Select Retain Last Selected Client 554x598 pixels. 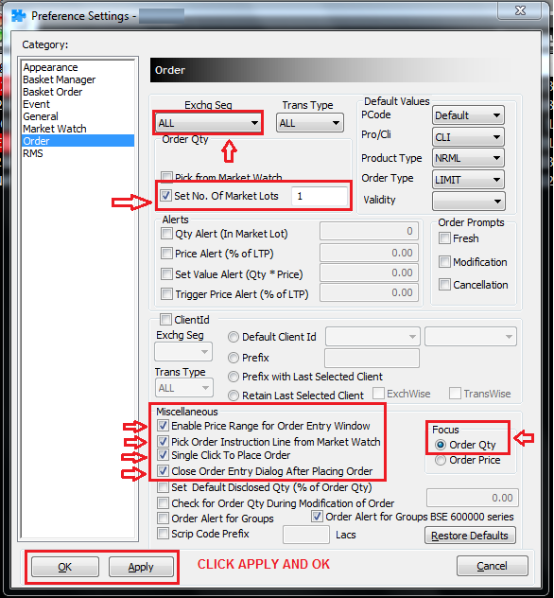[234, 396]
